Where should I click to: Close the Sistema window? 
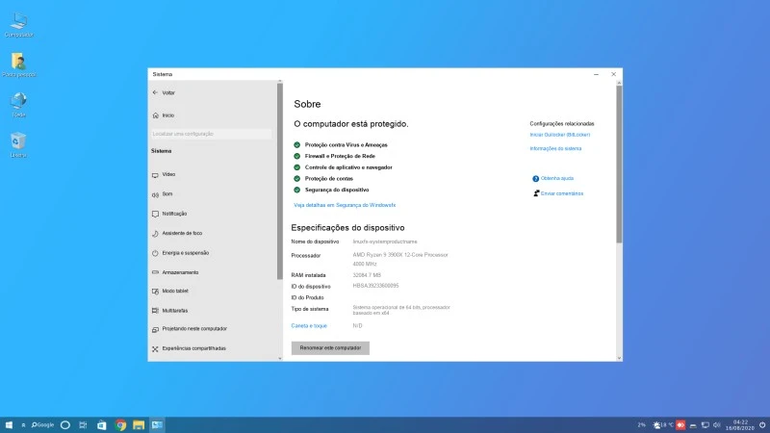click(x=613, y=74)
